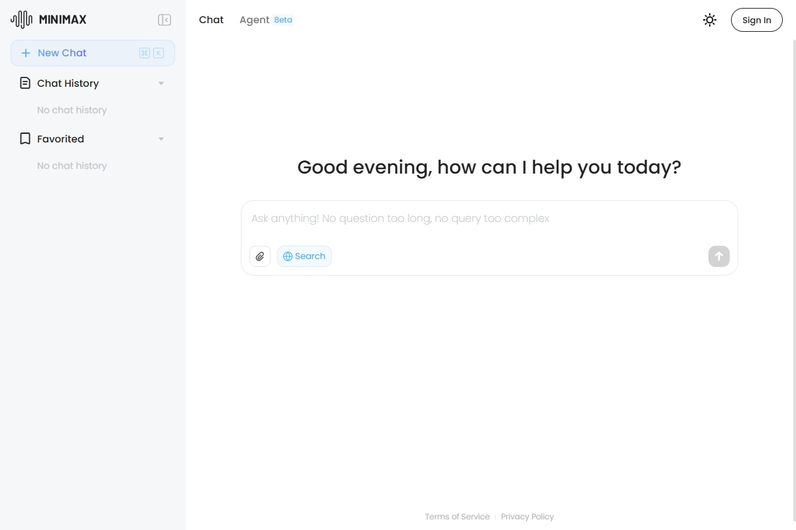Collapse the Favorited section arrow
This screenshot has width=796, height=530.
pyautogui.click(x=161, y=139)
